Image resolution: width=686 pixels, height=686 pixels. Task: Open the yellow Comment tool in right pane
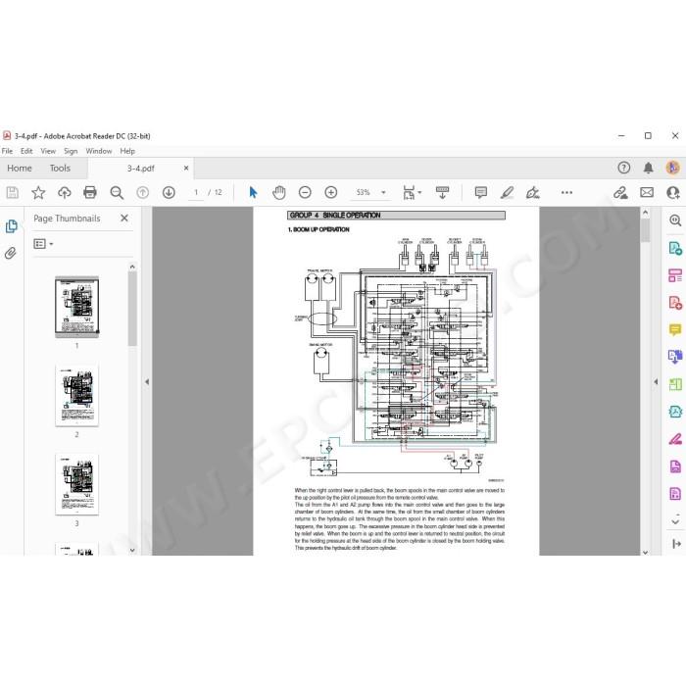[675, 329]
